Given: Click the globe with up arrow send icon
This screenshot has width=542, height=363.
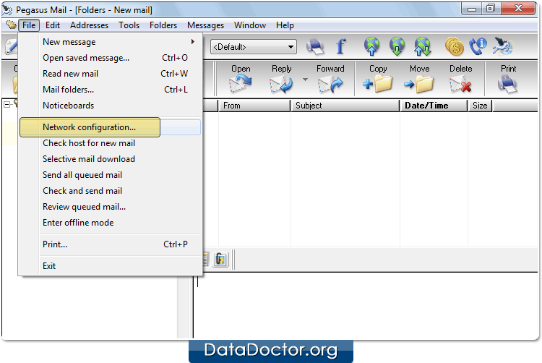Looking at the screenshot, I should click(371, 47).
